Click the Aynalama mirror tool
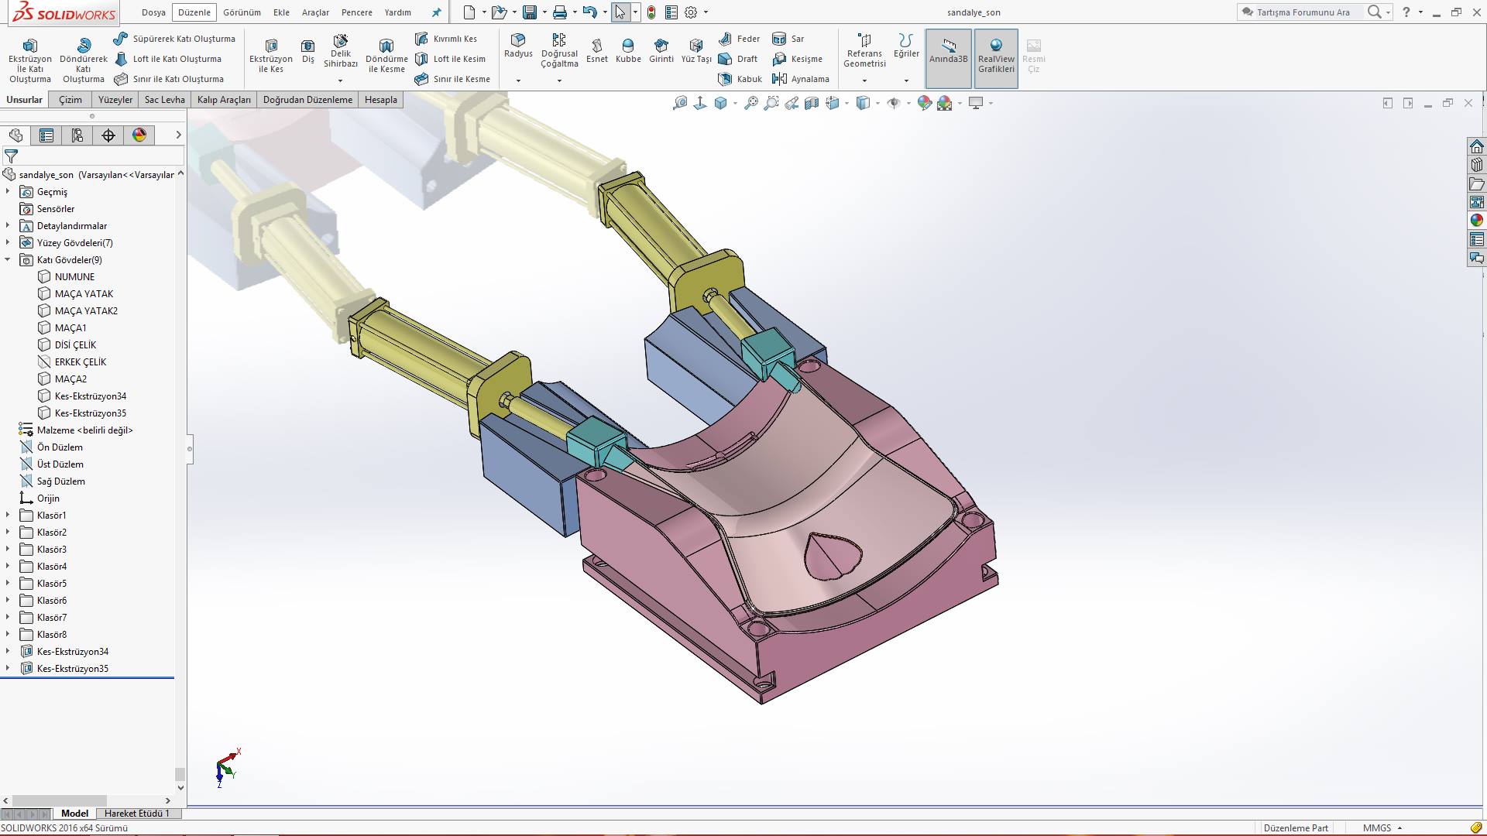The width and height of the screenshot is (1487, 836). pos(801,79)
